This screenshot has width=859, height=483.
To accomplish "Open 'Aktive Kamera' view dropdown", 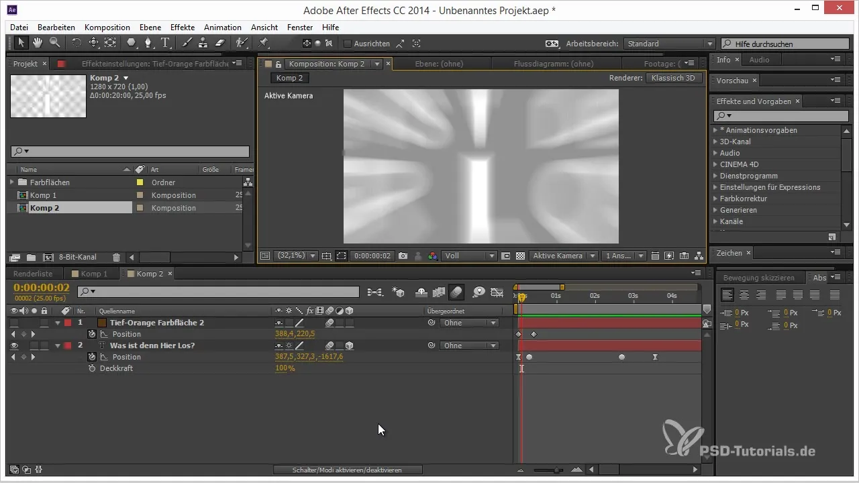I will pos(564,256).
